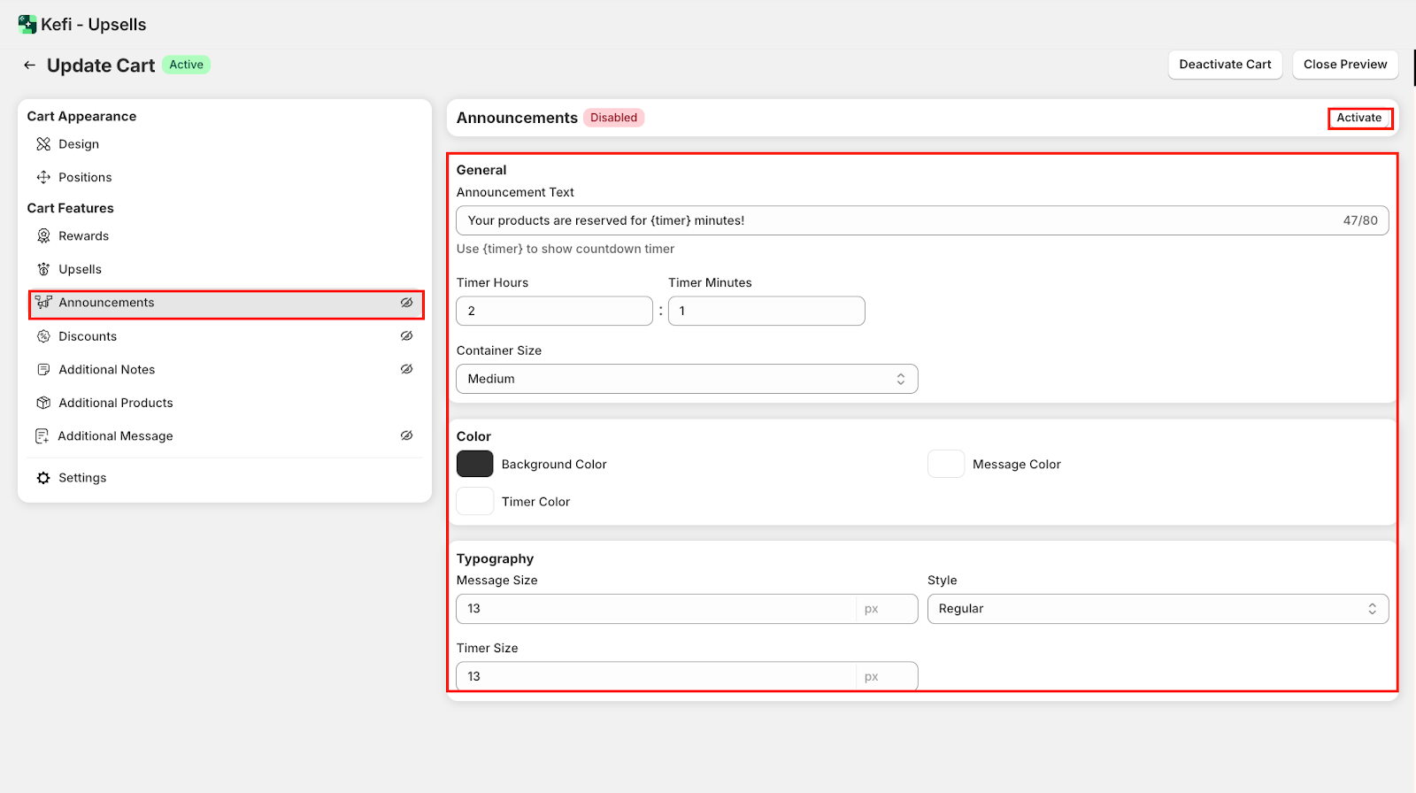
Task: Click the Upsells icon in sidebar
Action: (43, 269)
